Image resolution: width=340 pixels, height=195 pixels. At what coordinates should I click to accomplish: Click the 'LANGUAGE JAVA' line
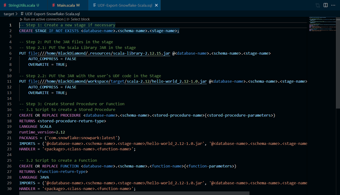[34, 177]
